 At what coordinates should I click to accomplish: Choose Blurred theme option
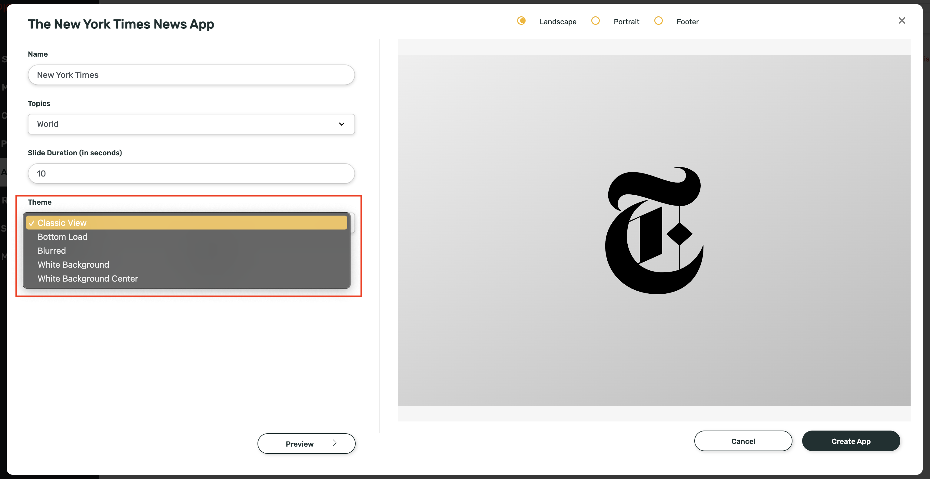[x=187, y=251]
